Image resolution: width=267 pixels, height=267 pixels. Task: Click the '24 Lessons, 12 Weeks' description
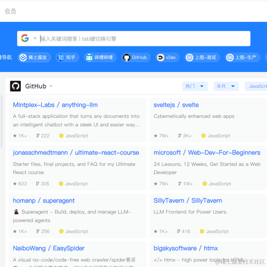pyautogui.click(x=207, y=168)
